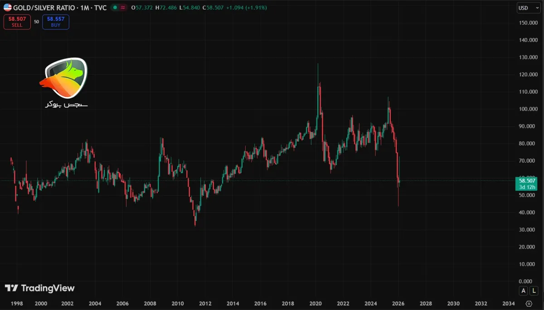Click the 100.000 price axis label
Screen dimensions: 544x310
coord(528,109)
